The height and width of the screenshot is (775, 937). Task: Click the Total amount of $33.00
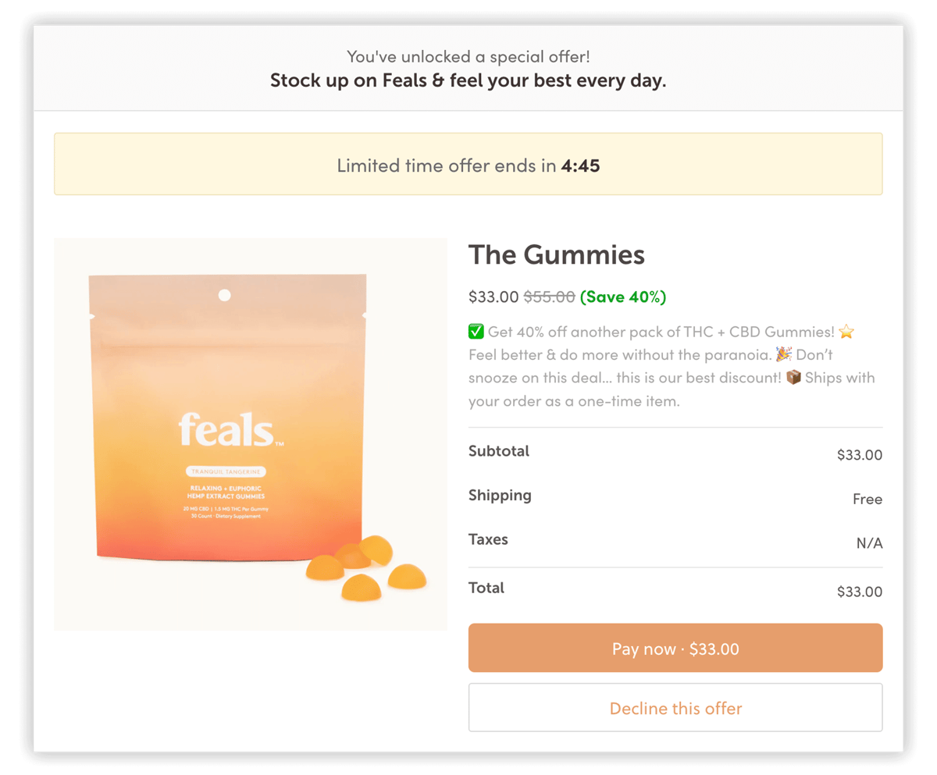[859, 592]
